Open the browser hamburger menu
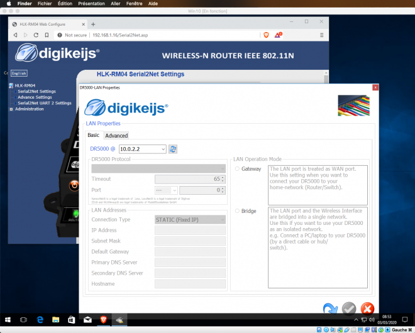This screenshot has height=333, width=415. 321,35
